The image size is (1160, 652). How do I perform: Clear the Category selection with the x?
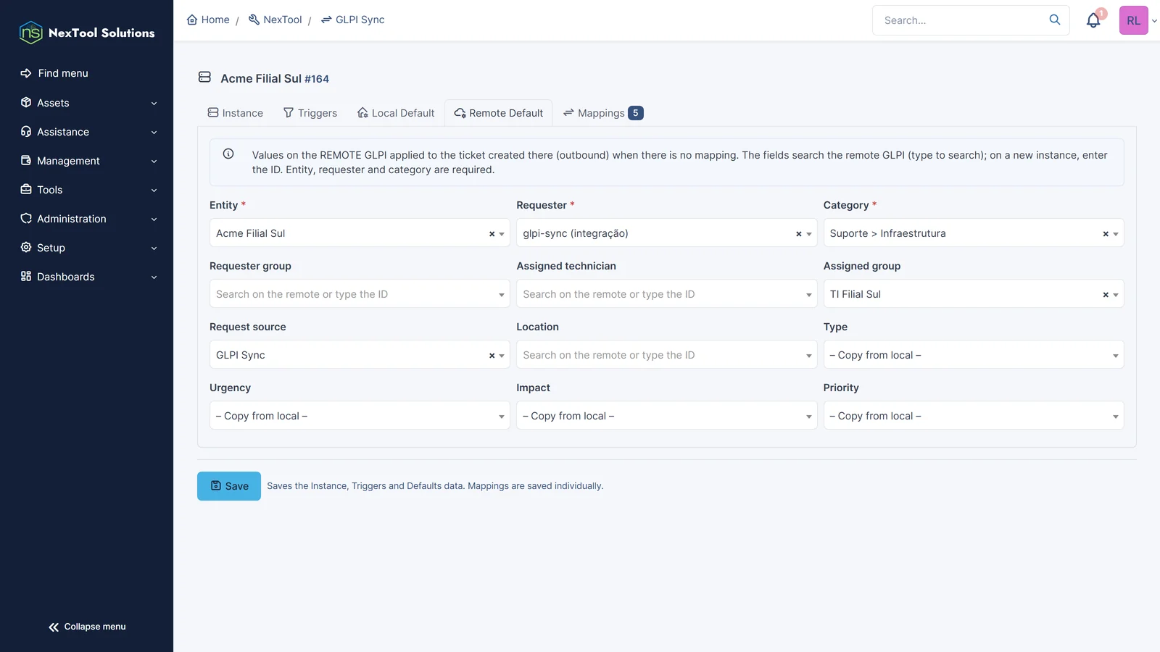point(1106,234)
